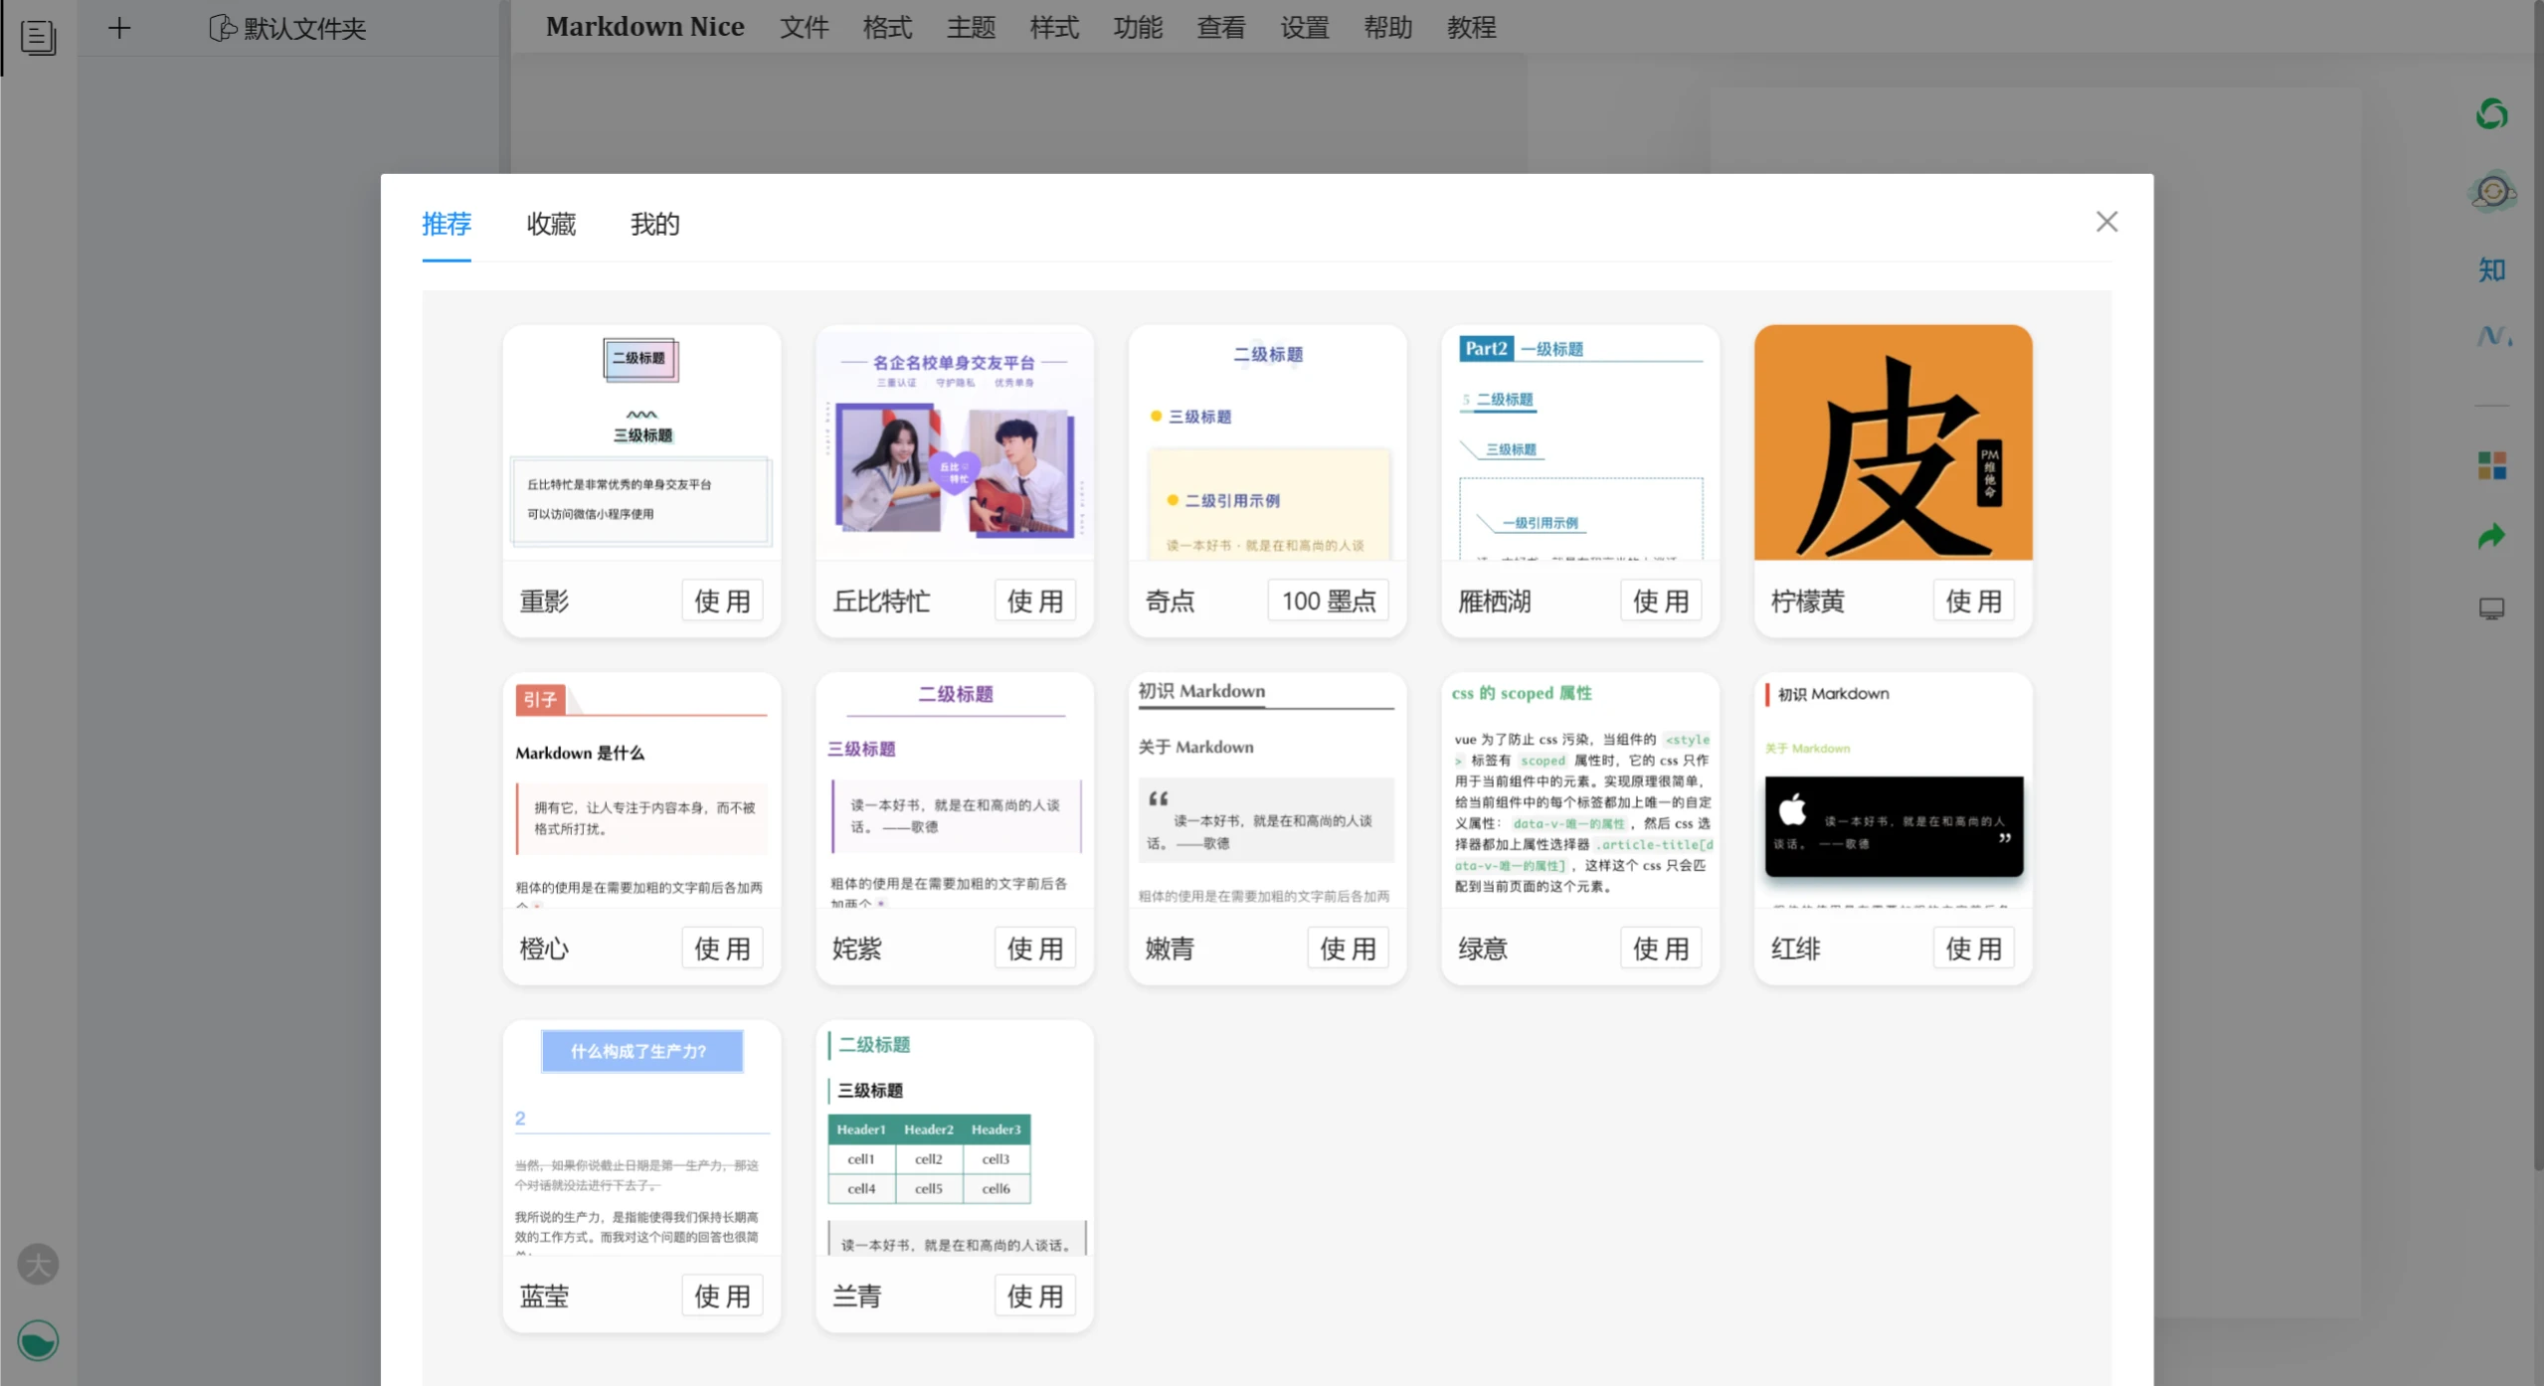Image resolution: width=2544 pixels, height=1386 pixels.
Task: Select the share arrow icon
Action: tap(2490, 535)
